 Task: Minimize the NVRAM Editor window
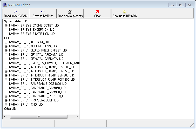[172, 5]
